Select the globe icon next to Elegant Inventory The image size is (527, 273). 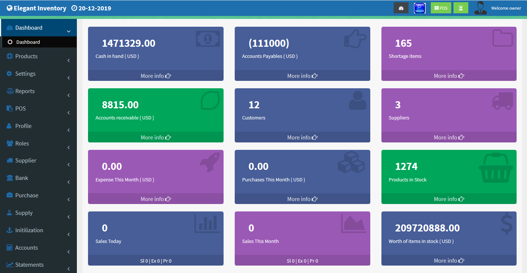pos(9,8)
